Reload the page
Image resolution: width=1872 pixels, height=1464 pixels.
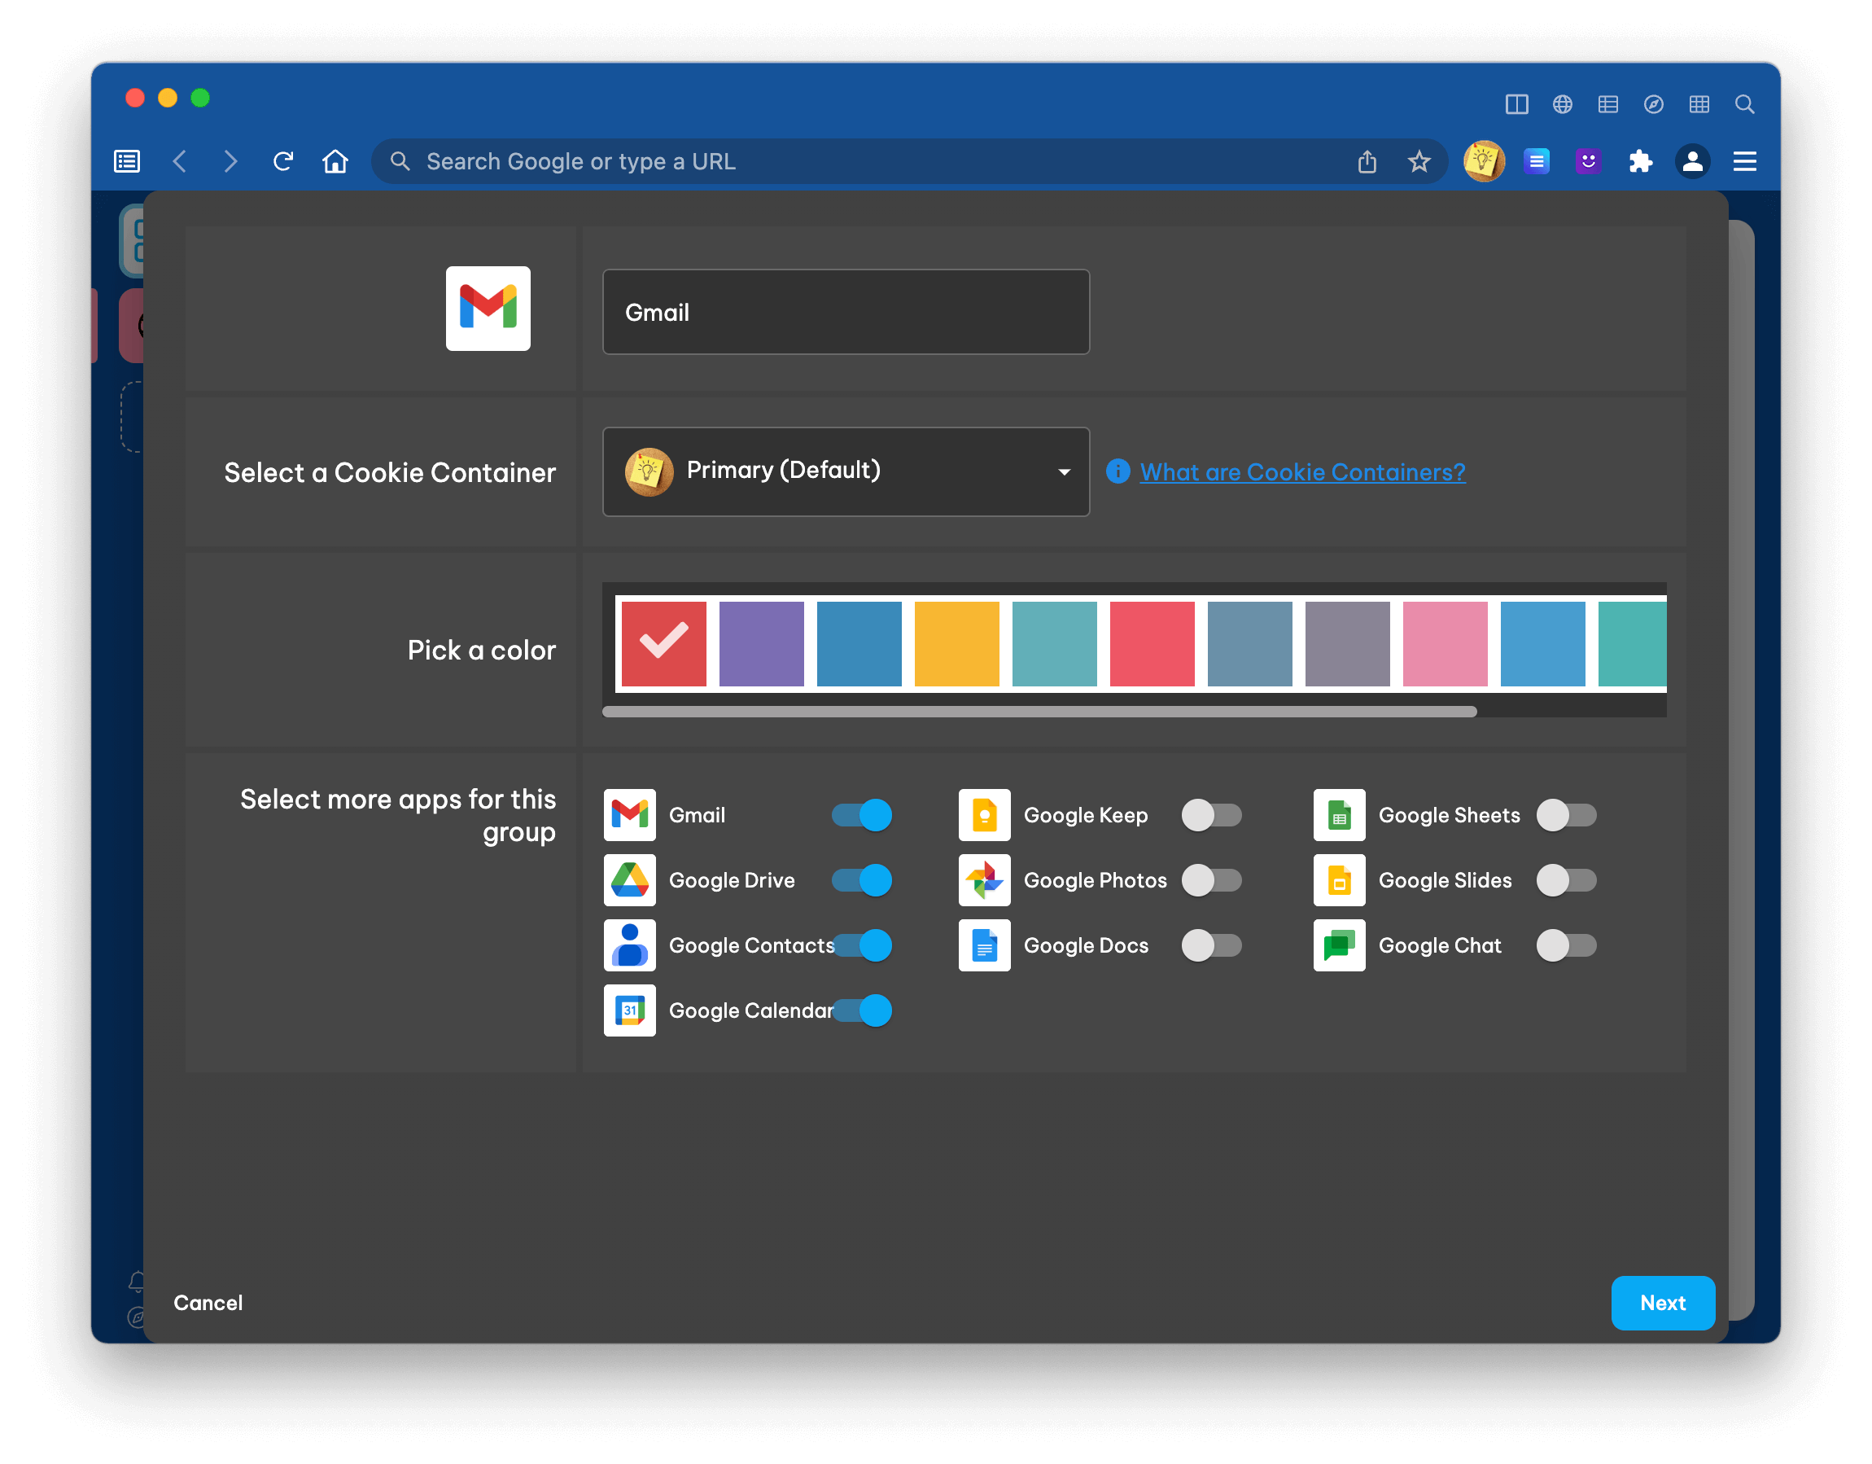(x=283, y=161)
